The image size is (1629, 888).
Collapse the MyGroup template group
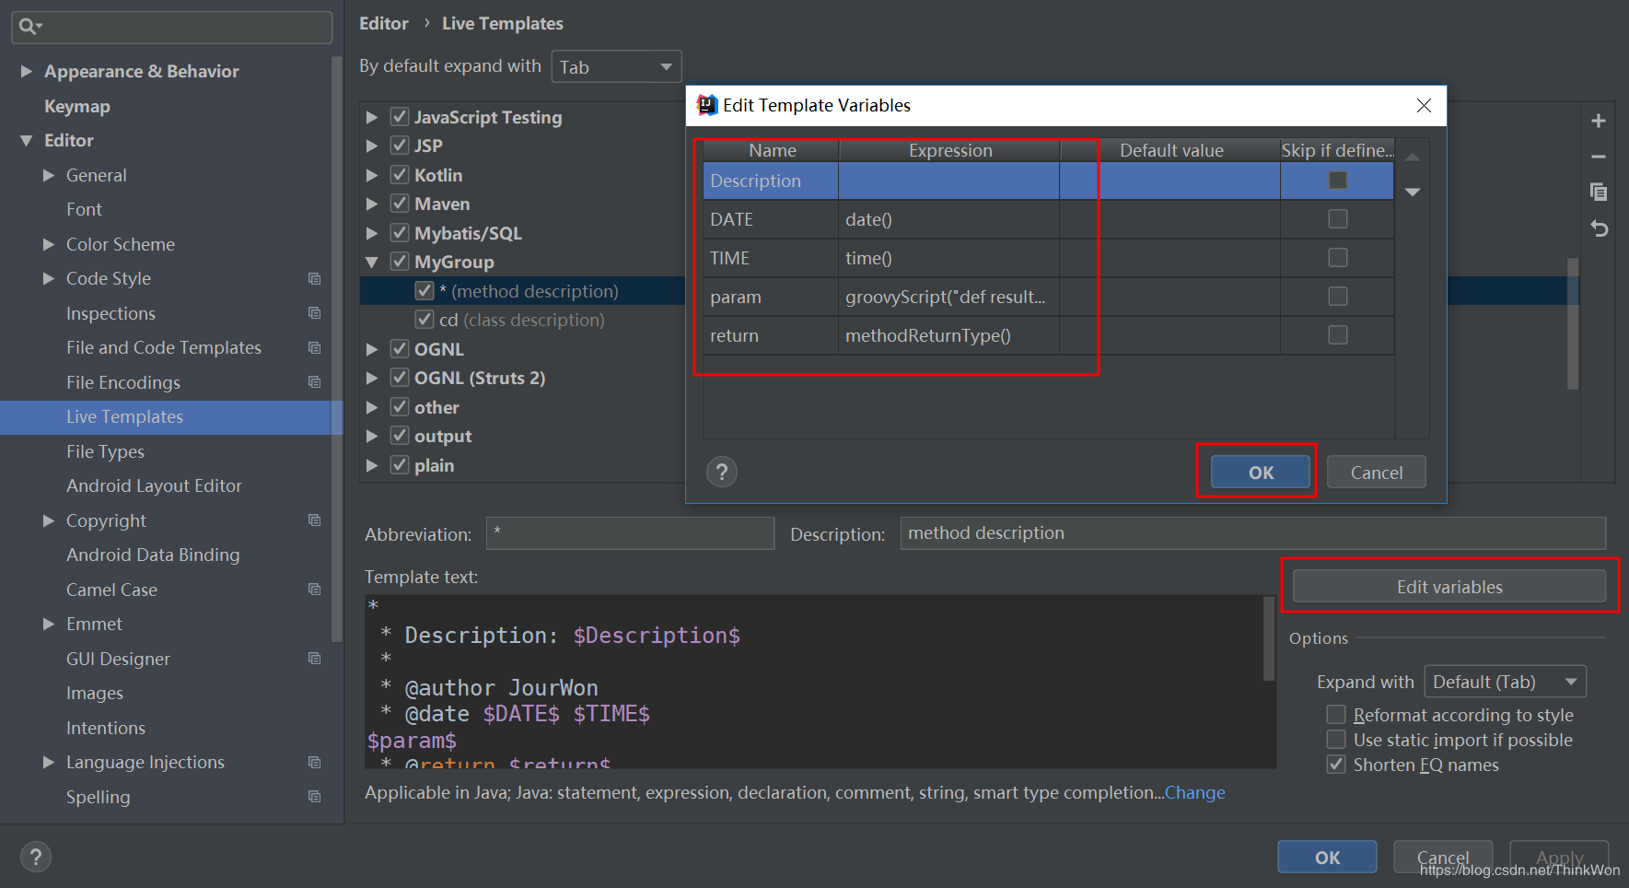click(372, 262)
